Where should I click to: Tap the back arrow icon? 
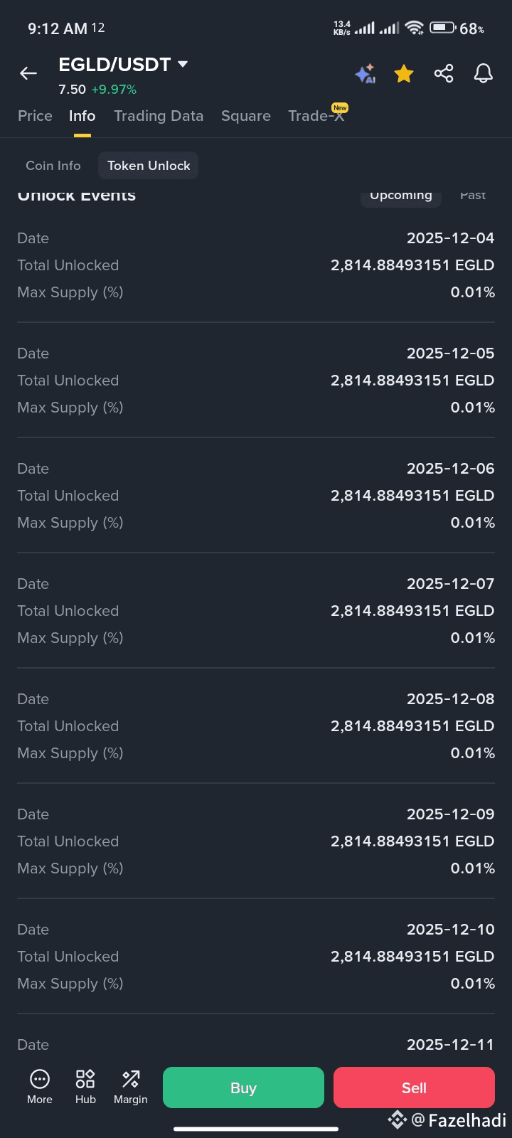pyautogui.click(x=28, y=73)
